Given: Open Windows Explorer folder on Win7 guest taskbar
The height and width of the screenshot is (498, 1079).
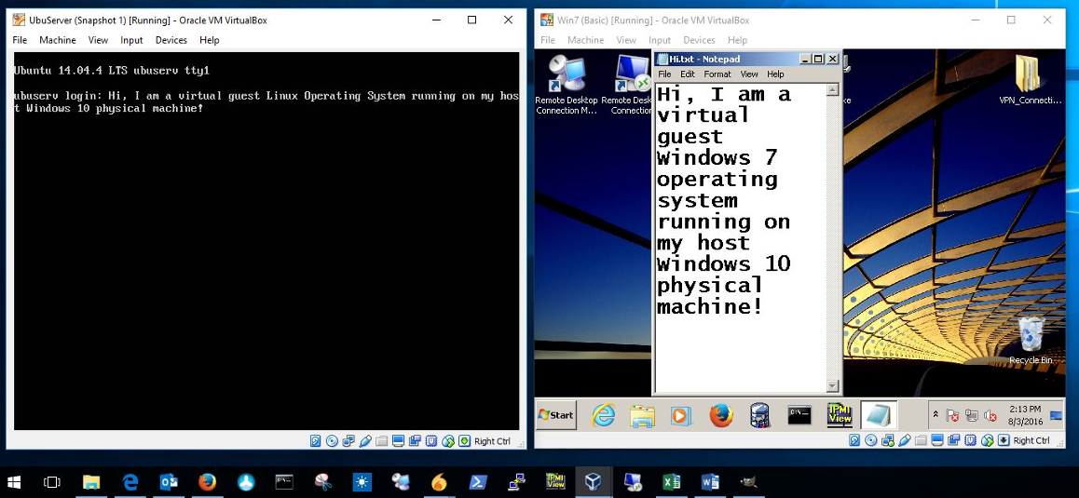Looking at the screenshot, I should pyautogui.click(x=642, y=415).
